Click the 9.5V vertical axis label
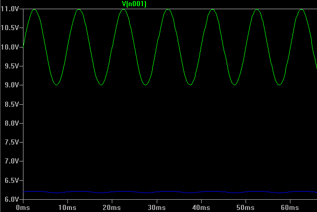This screenshot has height=212, width=317. (x=11, y=66)
